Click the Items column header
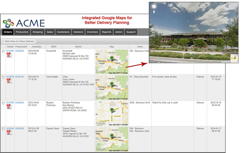The height and width of the screenshot is (153, 241). point(140,47)
